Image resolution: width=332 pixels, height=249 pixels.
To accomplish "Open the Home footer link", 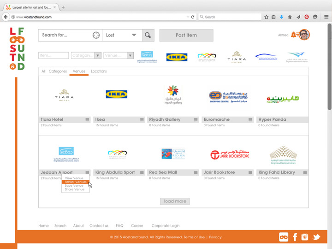I will [43, 225].
